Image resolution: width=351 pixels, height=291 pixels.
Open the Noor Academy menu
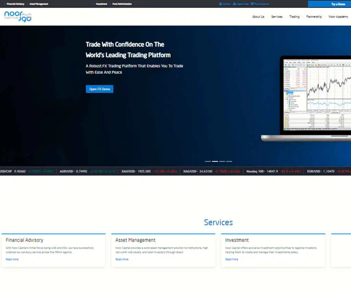pyautogui.click(x=338, y=16)
